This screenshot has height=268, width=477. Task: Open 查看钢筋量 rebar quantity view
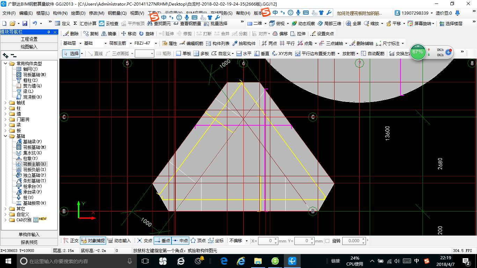(x=187, y=23)
